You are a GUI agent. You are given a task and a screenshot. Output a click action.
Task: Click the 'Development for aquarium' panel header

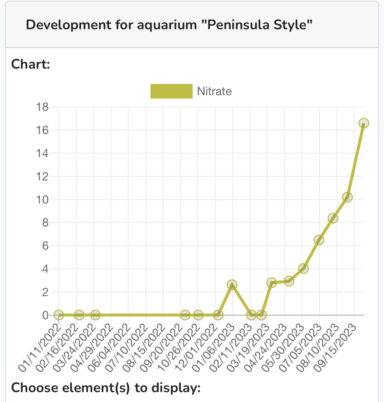tap(169, 25)
